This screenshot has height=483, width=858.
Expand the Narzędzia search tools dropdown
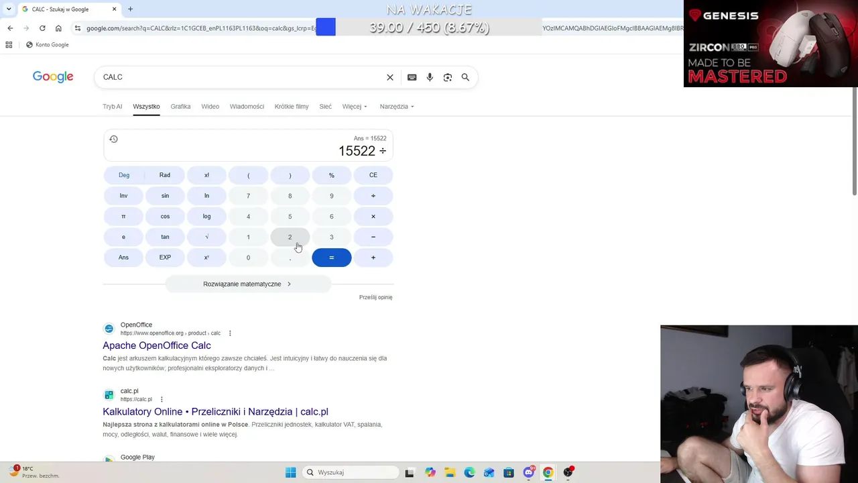(x=397, y=107)
